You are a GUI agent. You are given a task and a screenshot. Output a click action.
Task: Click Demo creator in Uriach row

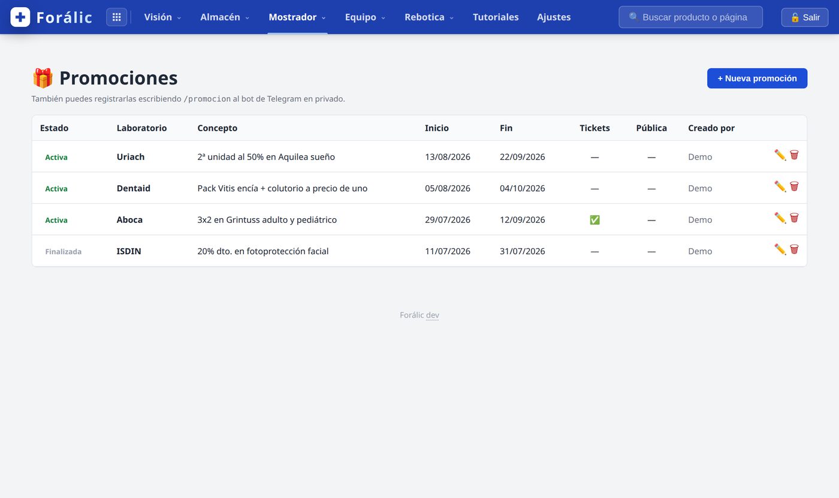700,157
